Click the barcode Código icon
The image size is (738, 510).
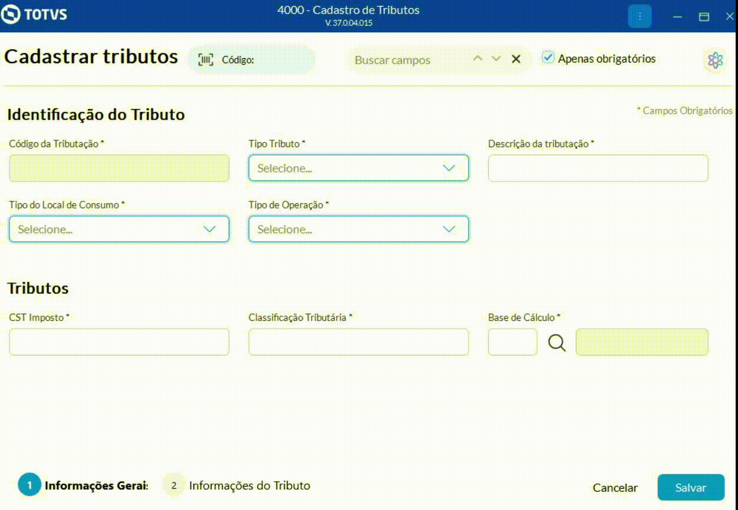206,59
